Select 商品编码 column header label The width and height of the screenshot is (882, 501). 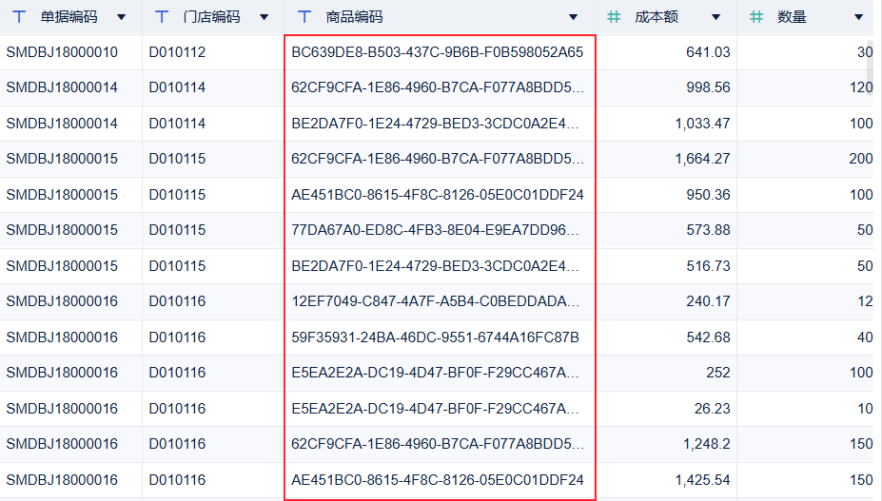[x=354, y=17]
